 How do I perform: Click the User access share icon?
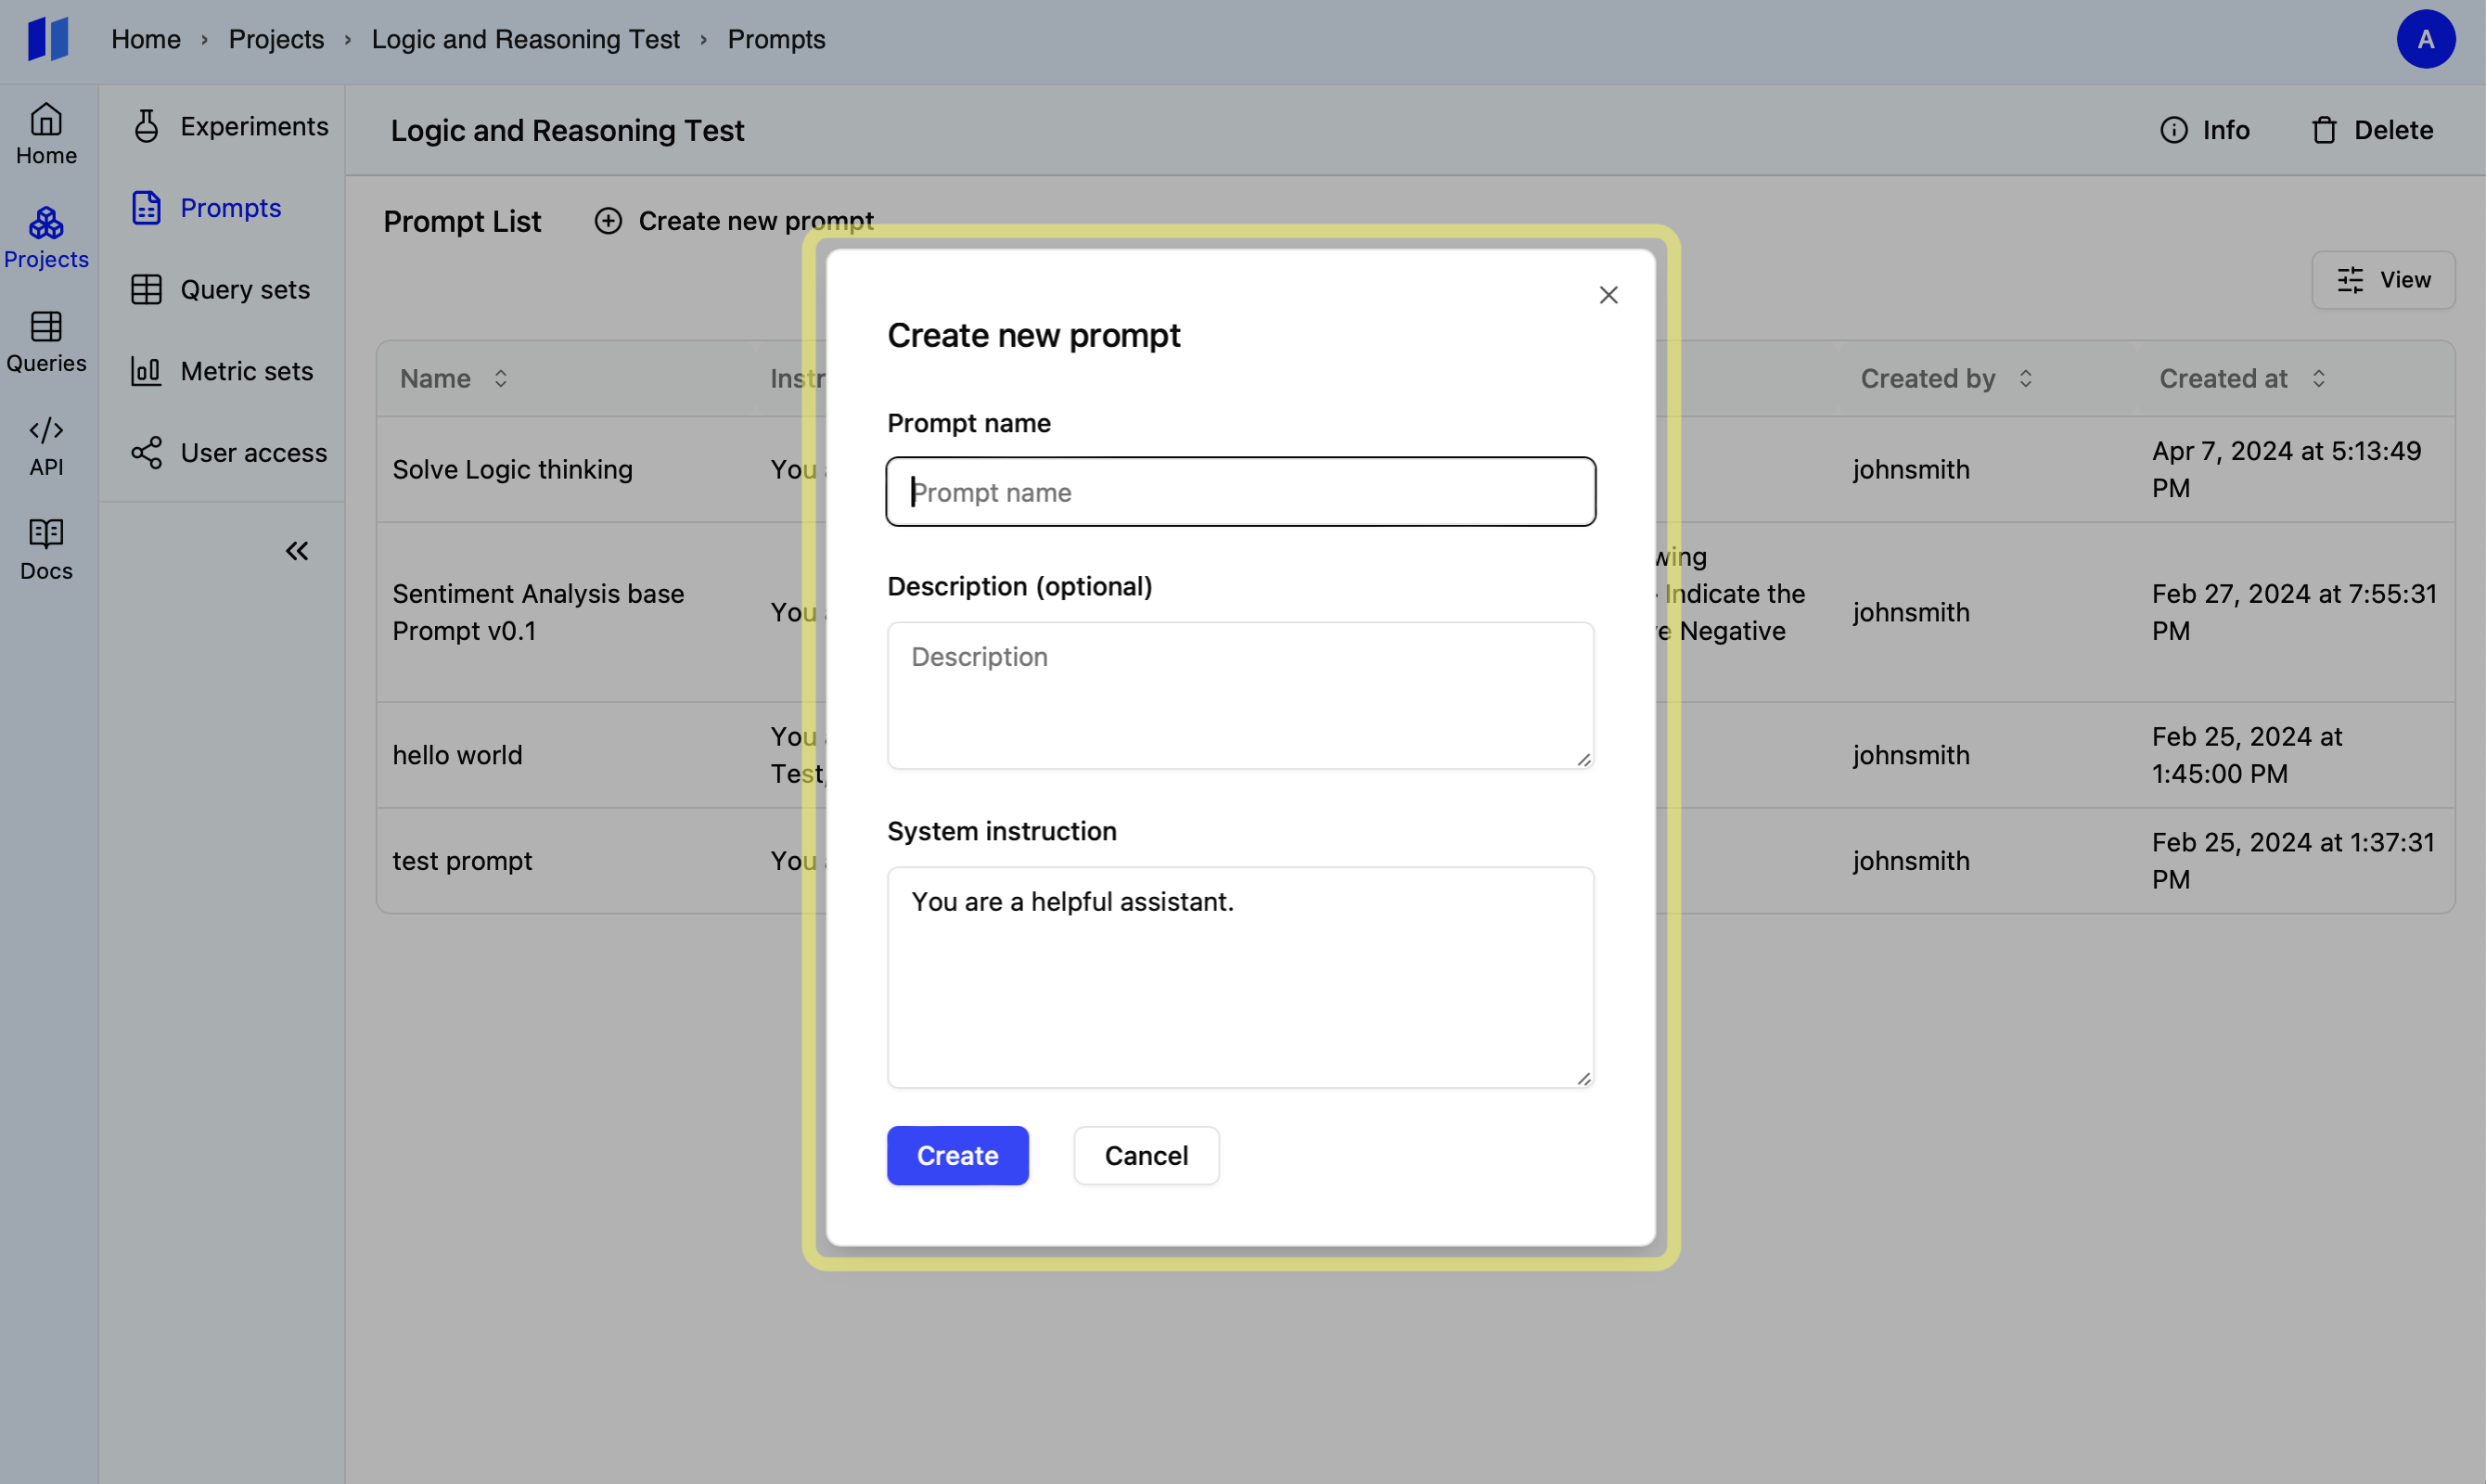click(146, 453)
